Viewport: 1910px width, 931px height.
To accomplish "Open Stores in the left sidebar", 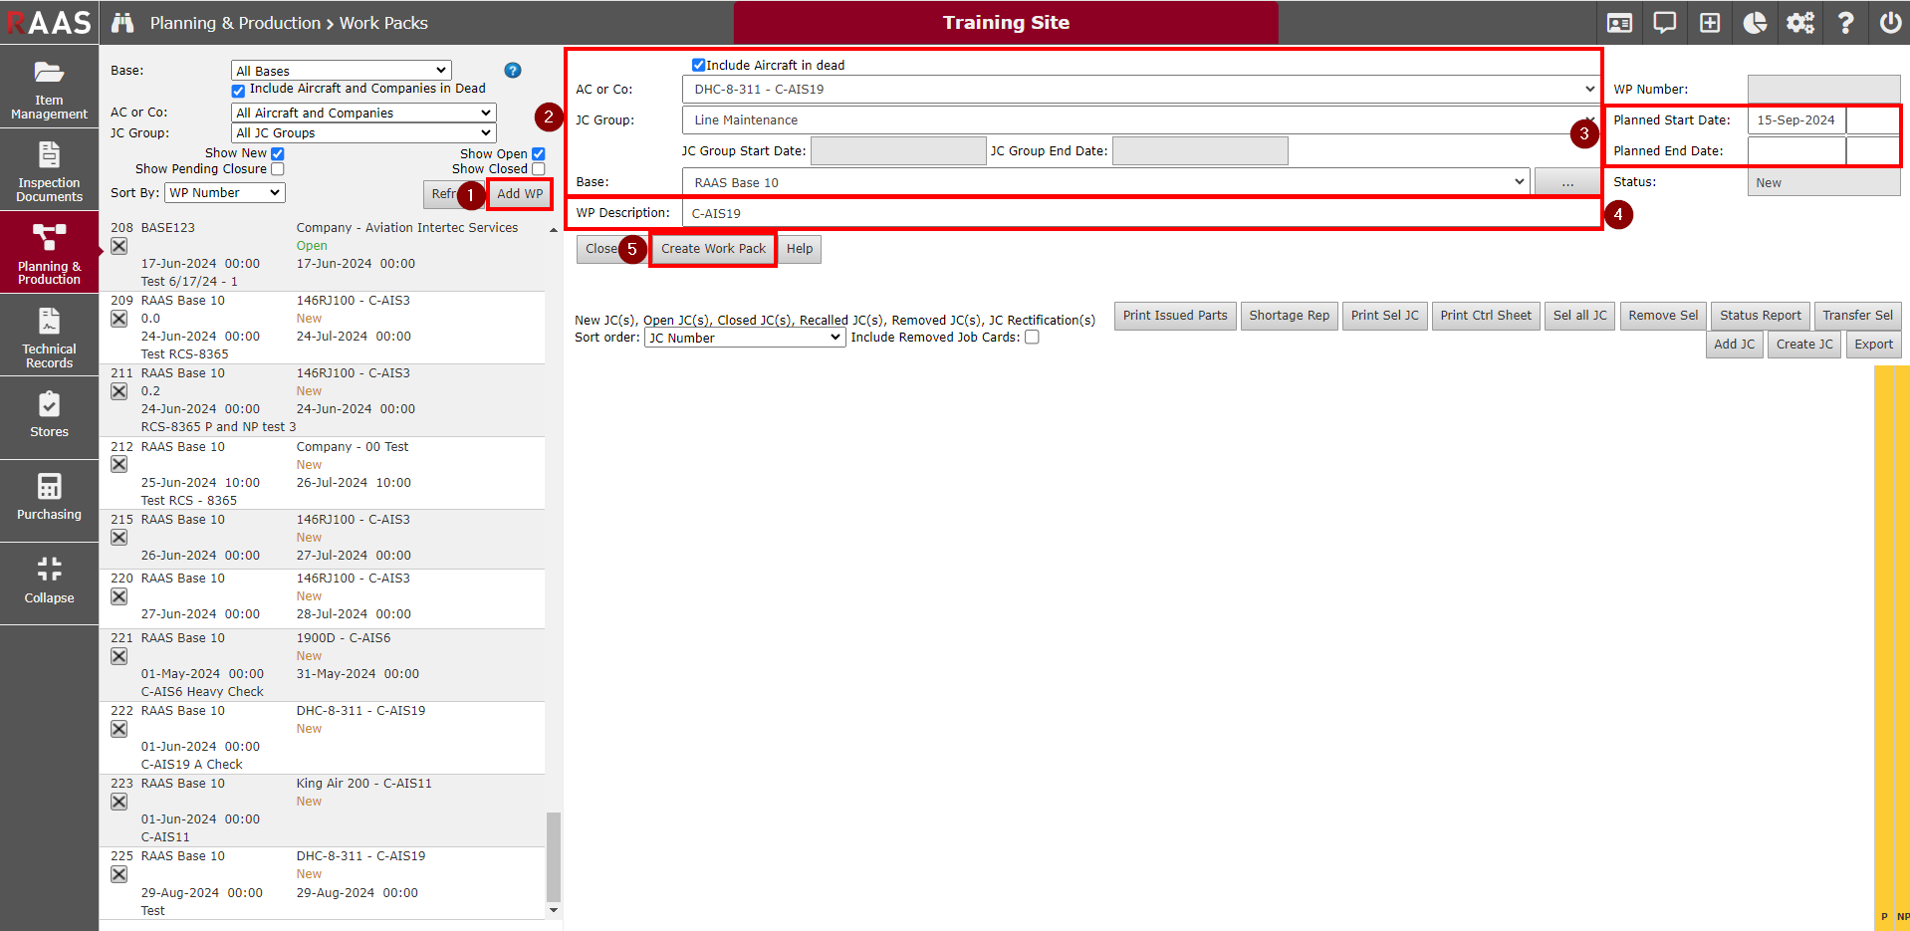I will pos(49,414).
